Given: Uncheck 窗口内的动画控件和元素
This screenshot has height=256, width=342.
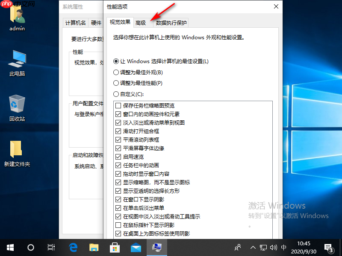Looking at the screenshot, I should 118,114.
